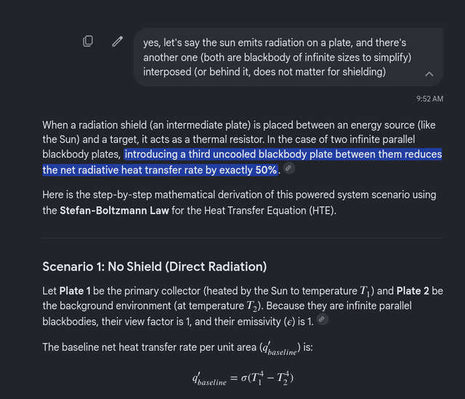
Task: Click the bold 'Plate 2' label
Action: [413, 291]
